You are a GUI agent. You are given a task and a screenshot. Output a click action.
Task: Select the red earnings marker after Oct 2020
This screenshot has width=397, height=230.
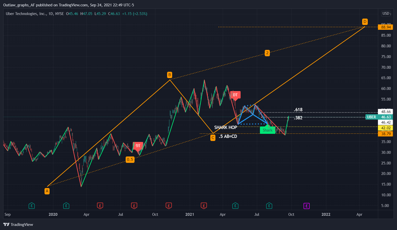(x=169, y=206)
